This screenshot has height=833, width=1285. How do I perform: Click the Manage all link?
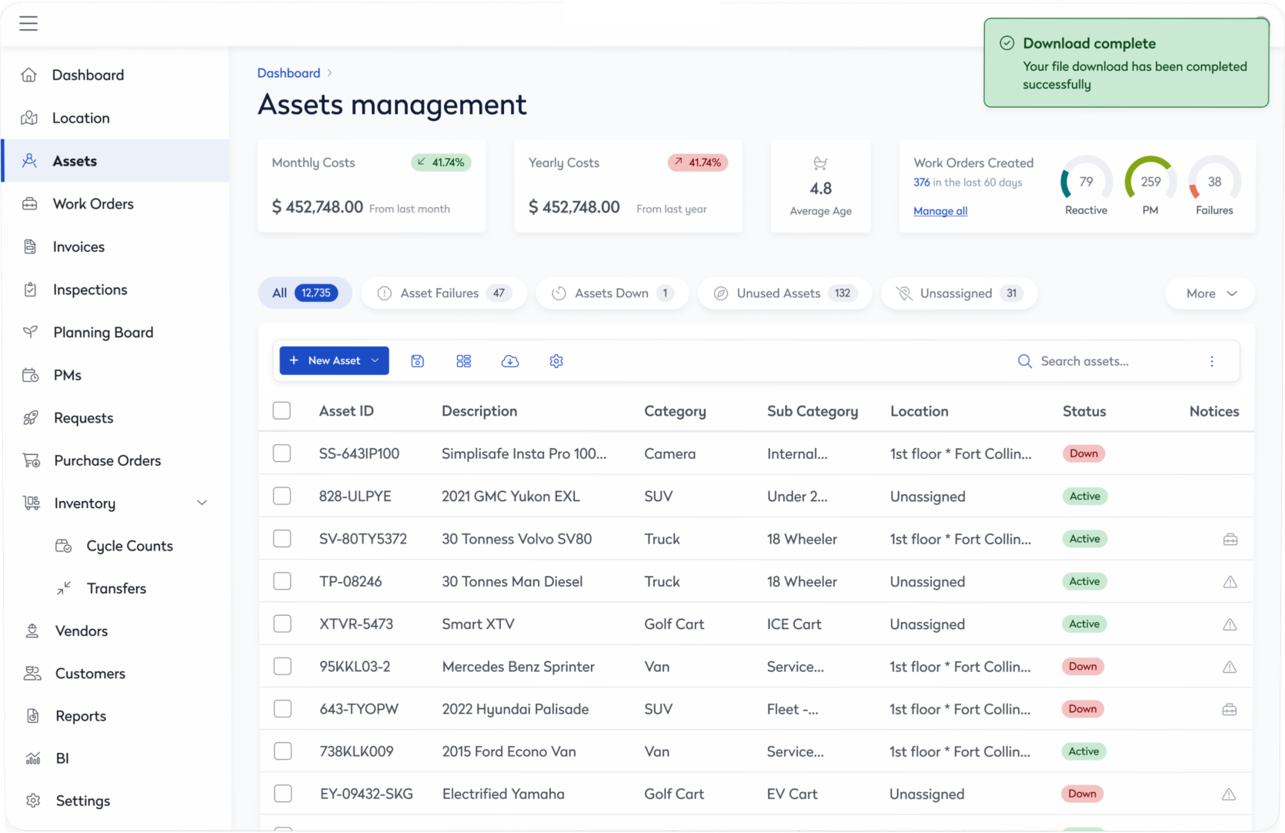pos(940,211)
